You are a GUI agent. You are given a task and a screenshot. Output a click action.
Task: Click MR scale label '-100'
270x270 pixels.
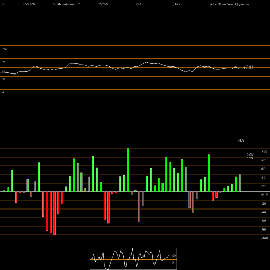[265, 238]
